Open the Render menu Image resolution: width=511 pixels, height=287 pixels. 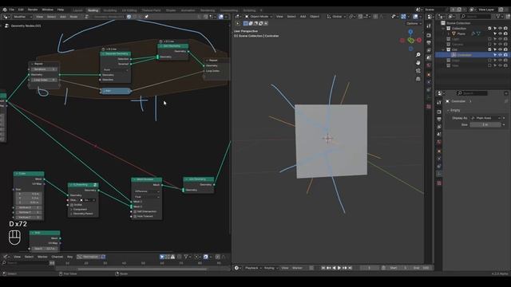click(x=33, y=10)
